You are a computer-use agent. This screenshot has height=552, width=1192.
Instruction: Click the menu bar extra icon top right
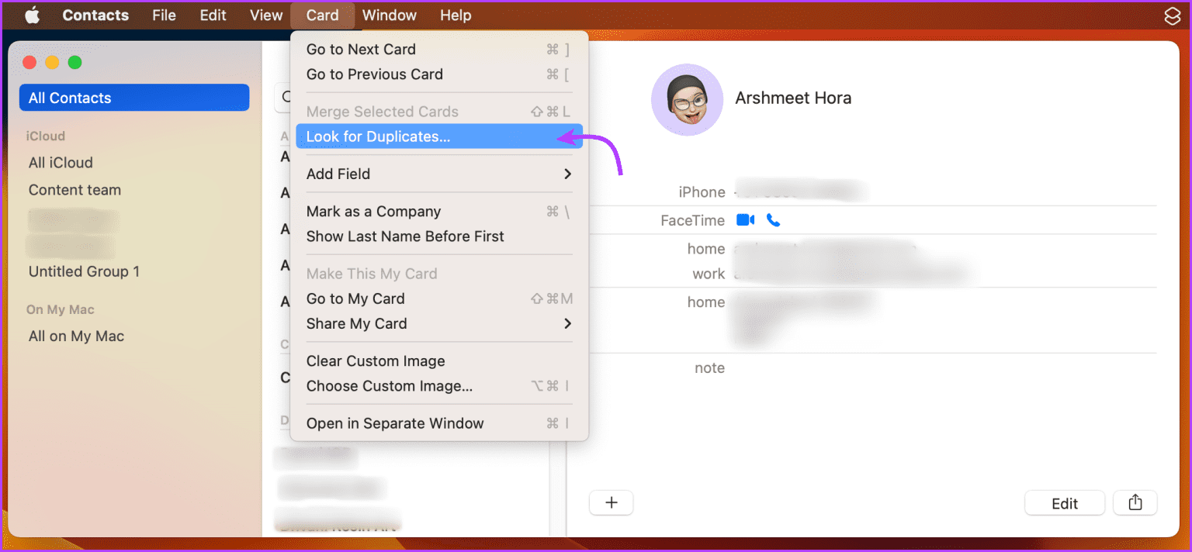(x=1172, y=15)
